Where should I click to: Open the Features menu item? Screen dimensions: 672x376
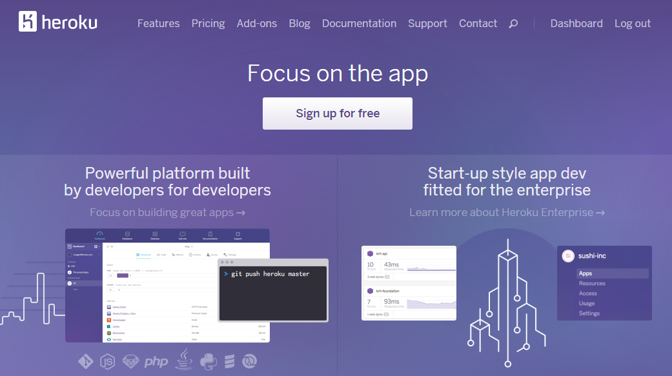(159, 24)
